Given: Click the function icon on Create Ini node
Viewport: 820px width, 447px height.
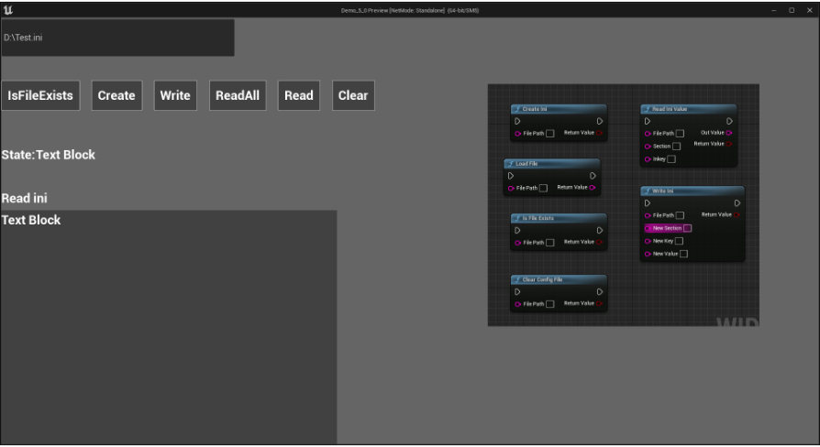Looking at the screenshot, I should 517,109.
